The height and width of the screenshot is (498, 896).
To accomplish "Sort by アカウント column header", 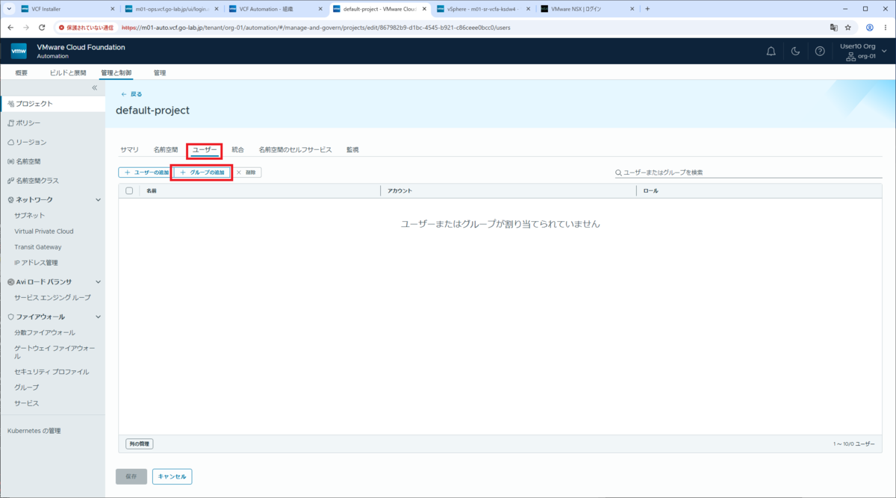I will click(x=399, y=190).
